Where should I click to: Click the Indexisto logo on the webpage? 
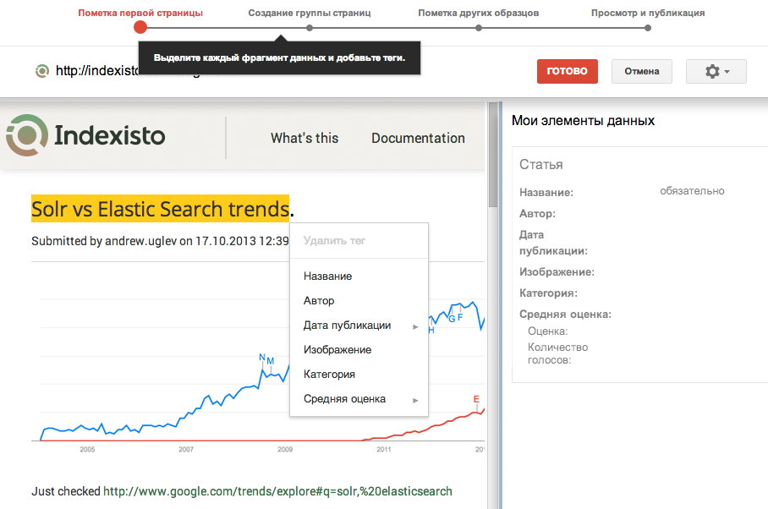point(85,134)
